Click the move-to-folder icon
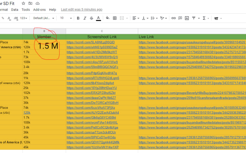 pyautogui.click(x=30, y=3)
